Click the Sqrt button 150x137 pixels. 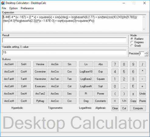click(101, 86)
